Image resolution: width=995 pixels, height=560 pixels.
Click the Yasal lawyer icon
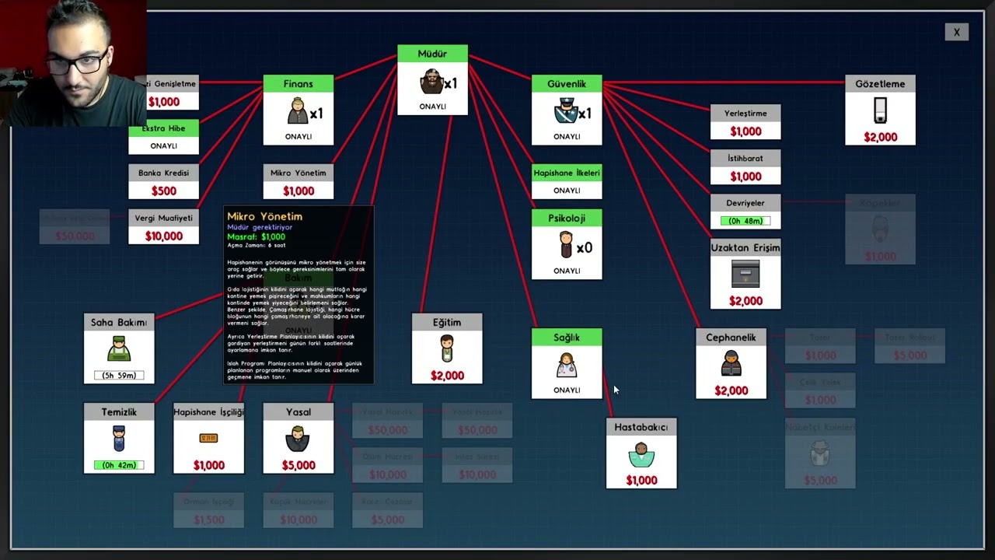pos(298,439)
